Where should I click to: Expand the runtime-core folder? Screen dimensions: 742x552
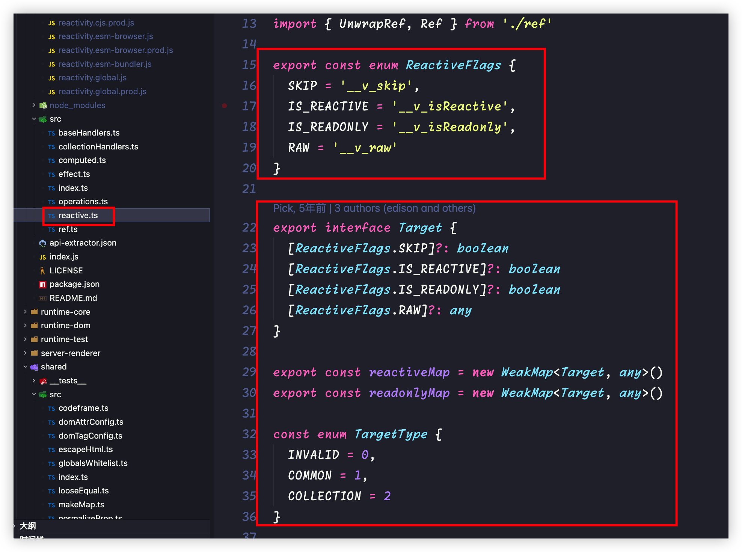tap(25, 312)
